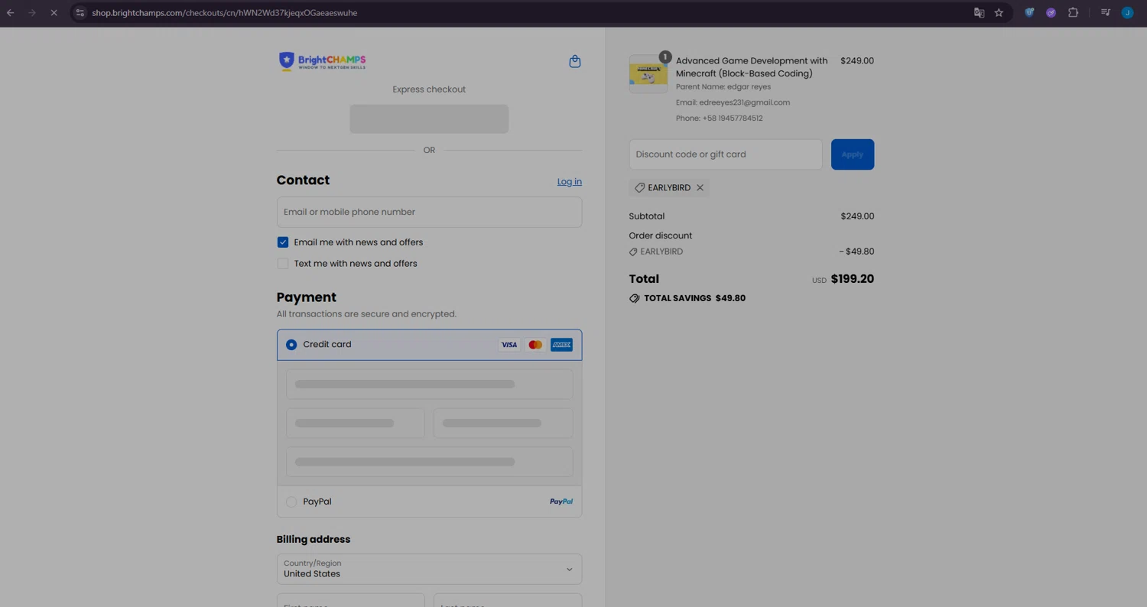This screenshot has width=1147, height=607.
Task: Click the translate page icon
Action: [979, 13]
